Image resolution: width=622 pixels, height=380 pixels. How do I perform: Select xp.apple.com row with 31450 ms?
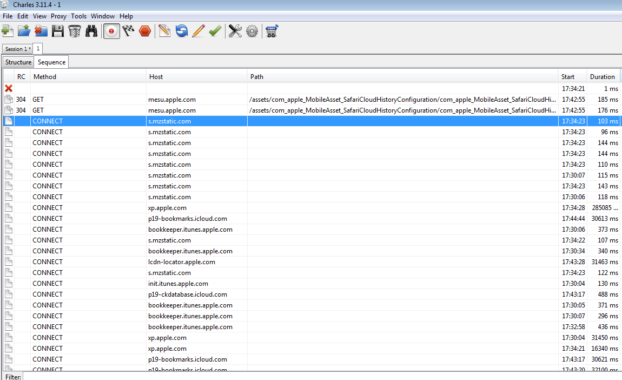tap(312, 338)
